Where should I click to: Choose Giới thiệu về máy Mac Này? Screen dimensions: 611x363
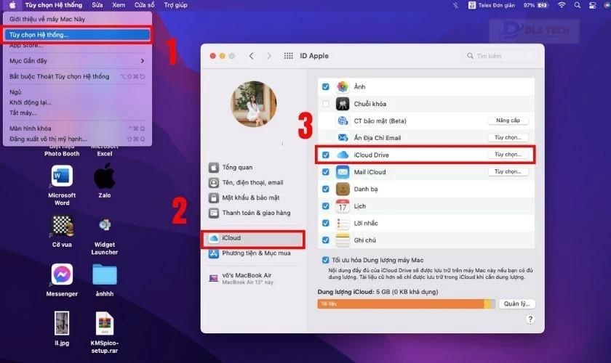tap(77, 19)
